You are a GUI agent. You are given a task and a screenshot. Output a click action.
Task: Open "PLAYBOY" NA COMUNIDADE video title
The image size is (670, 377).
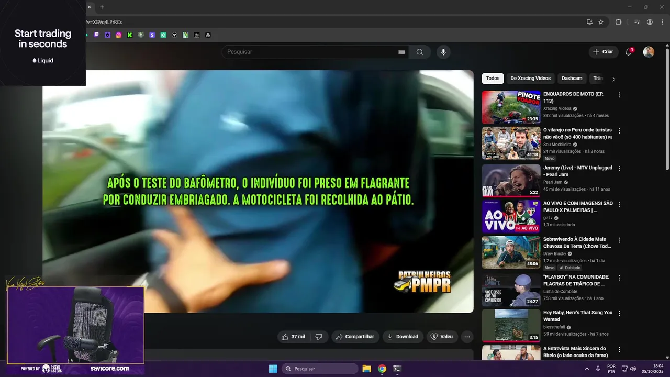pos(576,280)
